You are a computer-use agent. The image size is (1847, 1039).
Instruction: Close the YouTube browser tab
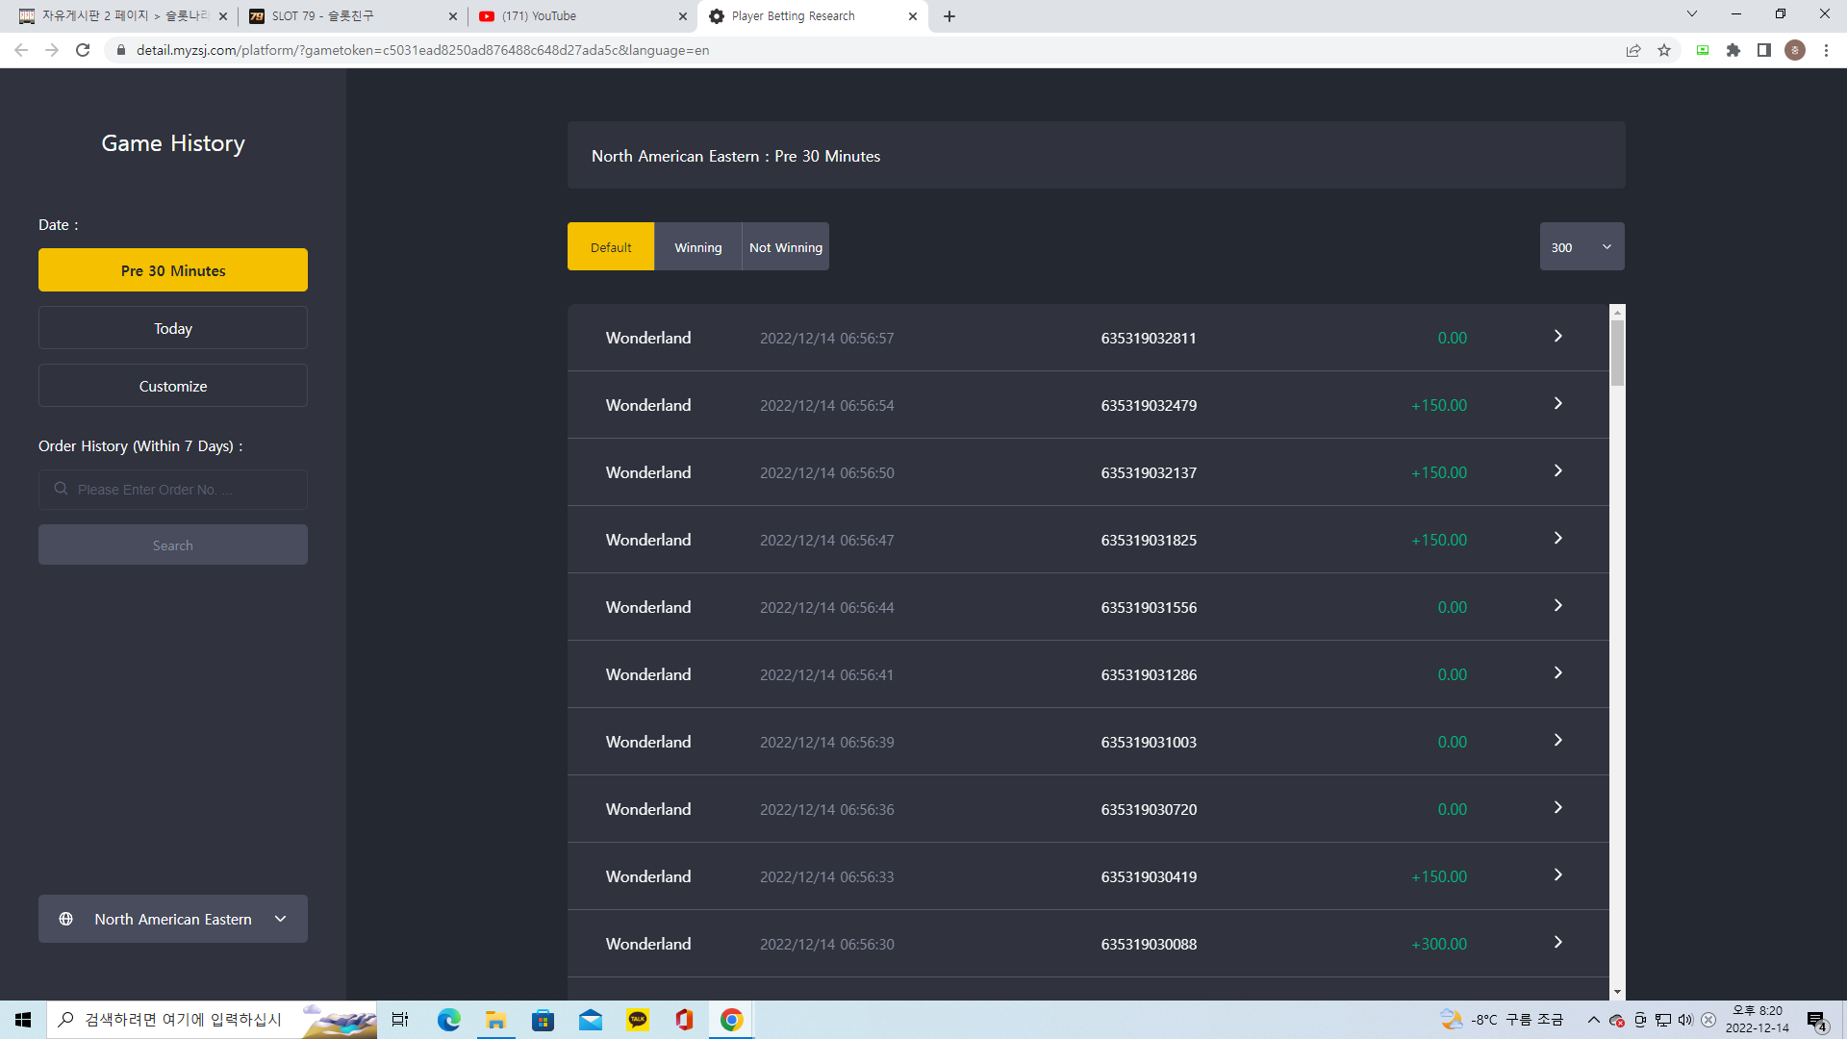[x=683, y=16]
